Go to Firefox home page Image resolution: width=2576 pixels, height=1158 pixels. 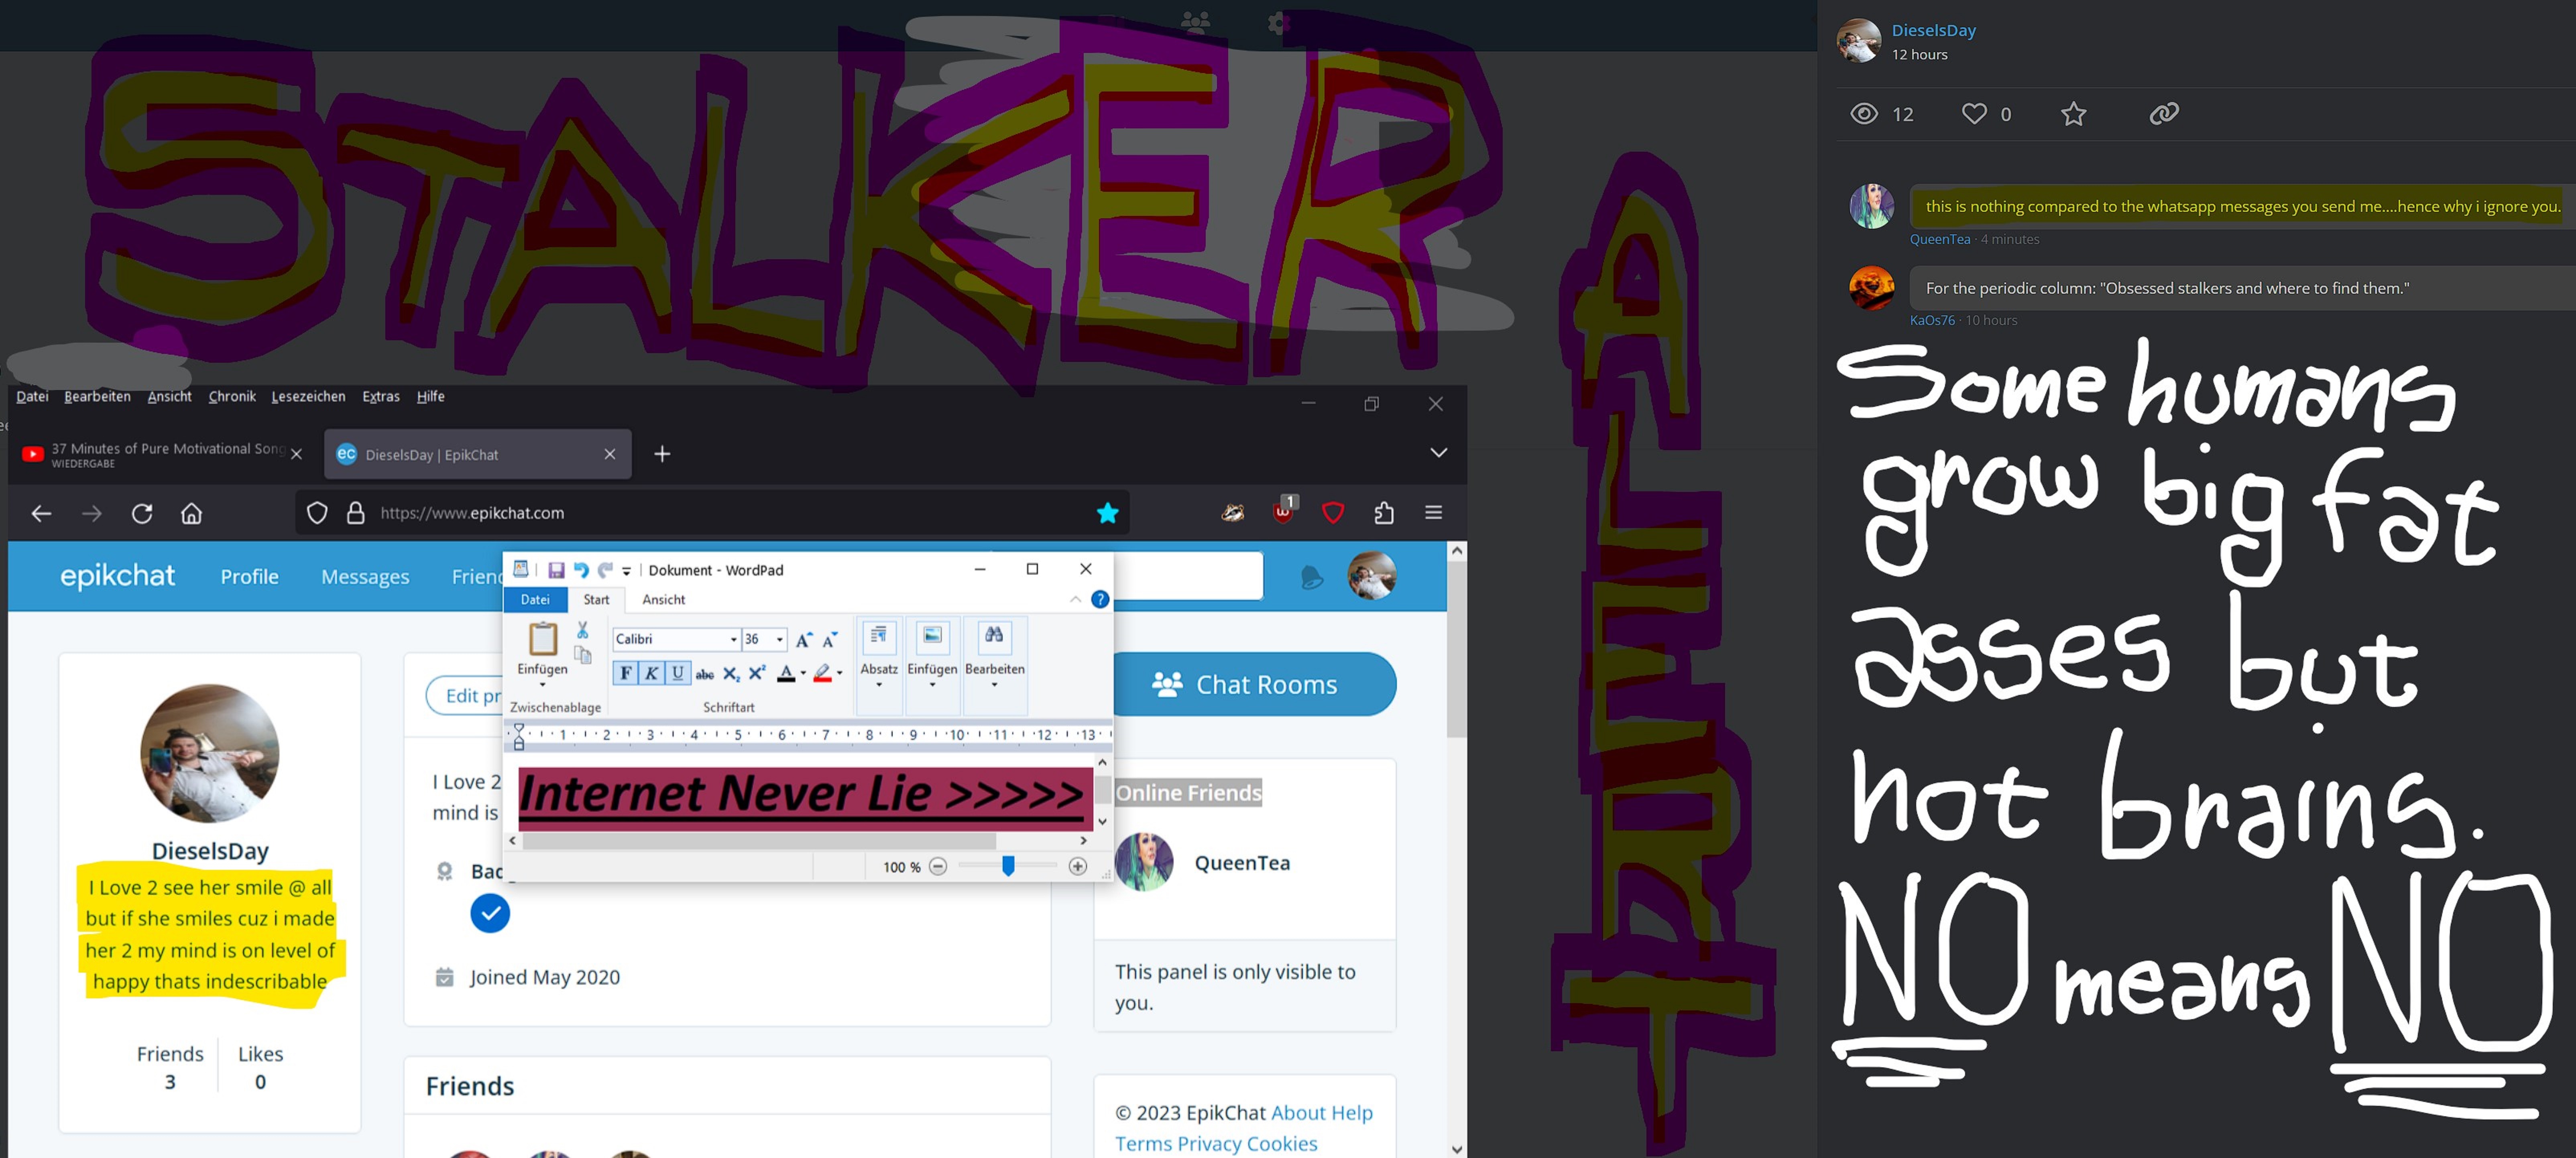[x=191, y=513]
